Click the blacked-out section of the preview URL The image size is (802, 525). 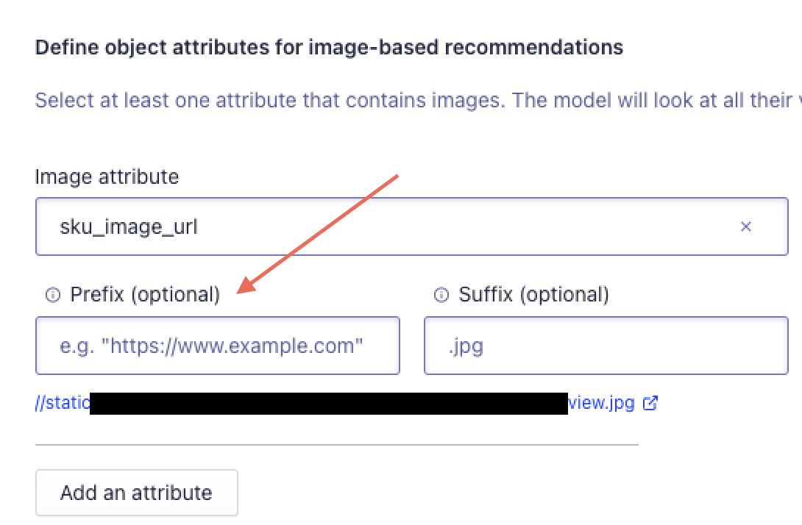click(329, 404)
